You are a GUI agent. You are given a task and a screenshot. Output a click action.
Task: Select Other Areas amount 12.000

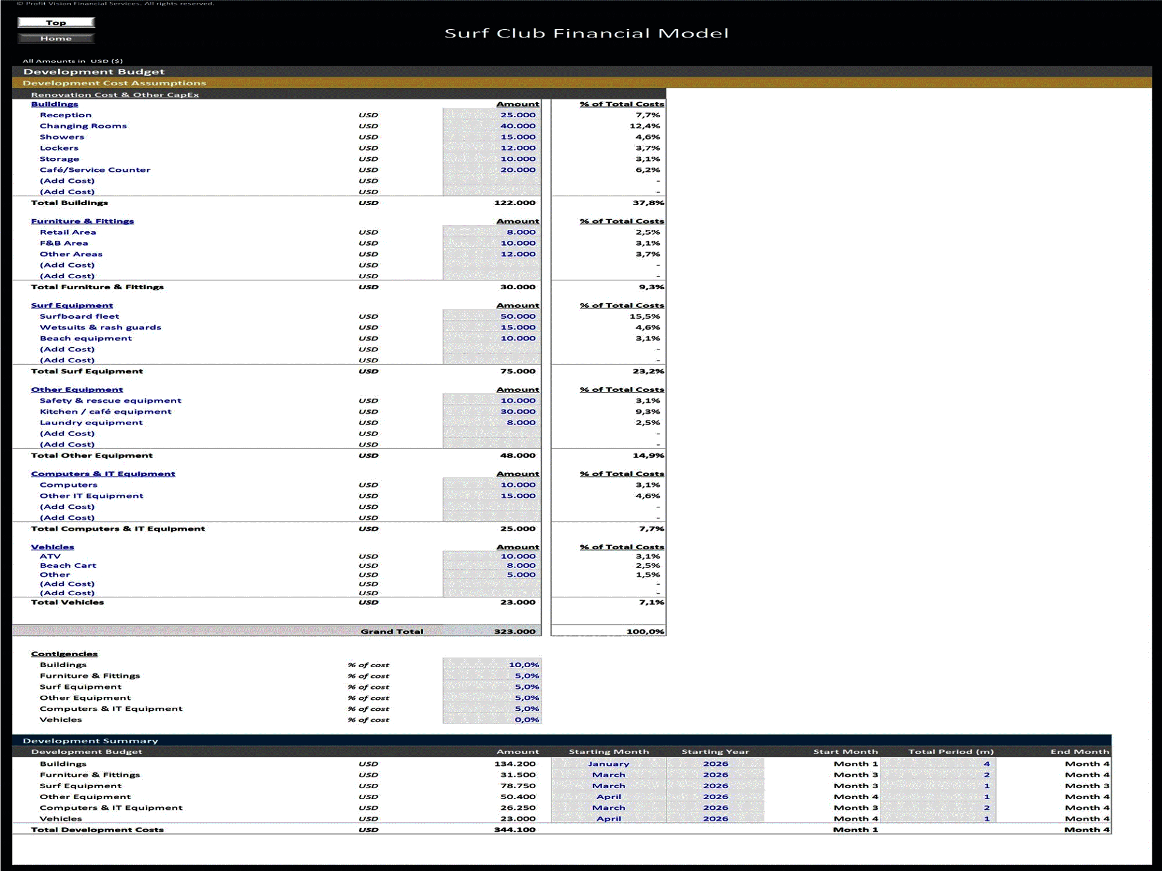(x=492, y=254)
